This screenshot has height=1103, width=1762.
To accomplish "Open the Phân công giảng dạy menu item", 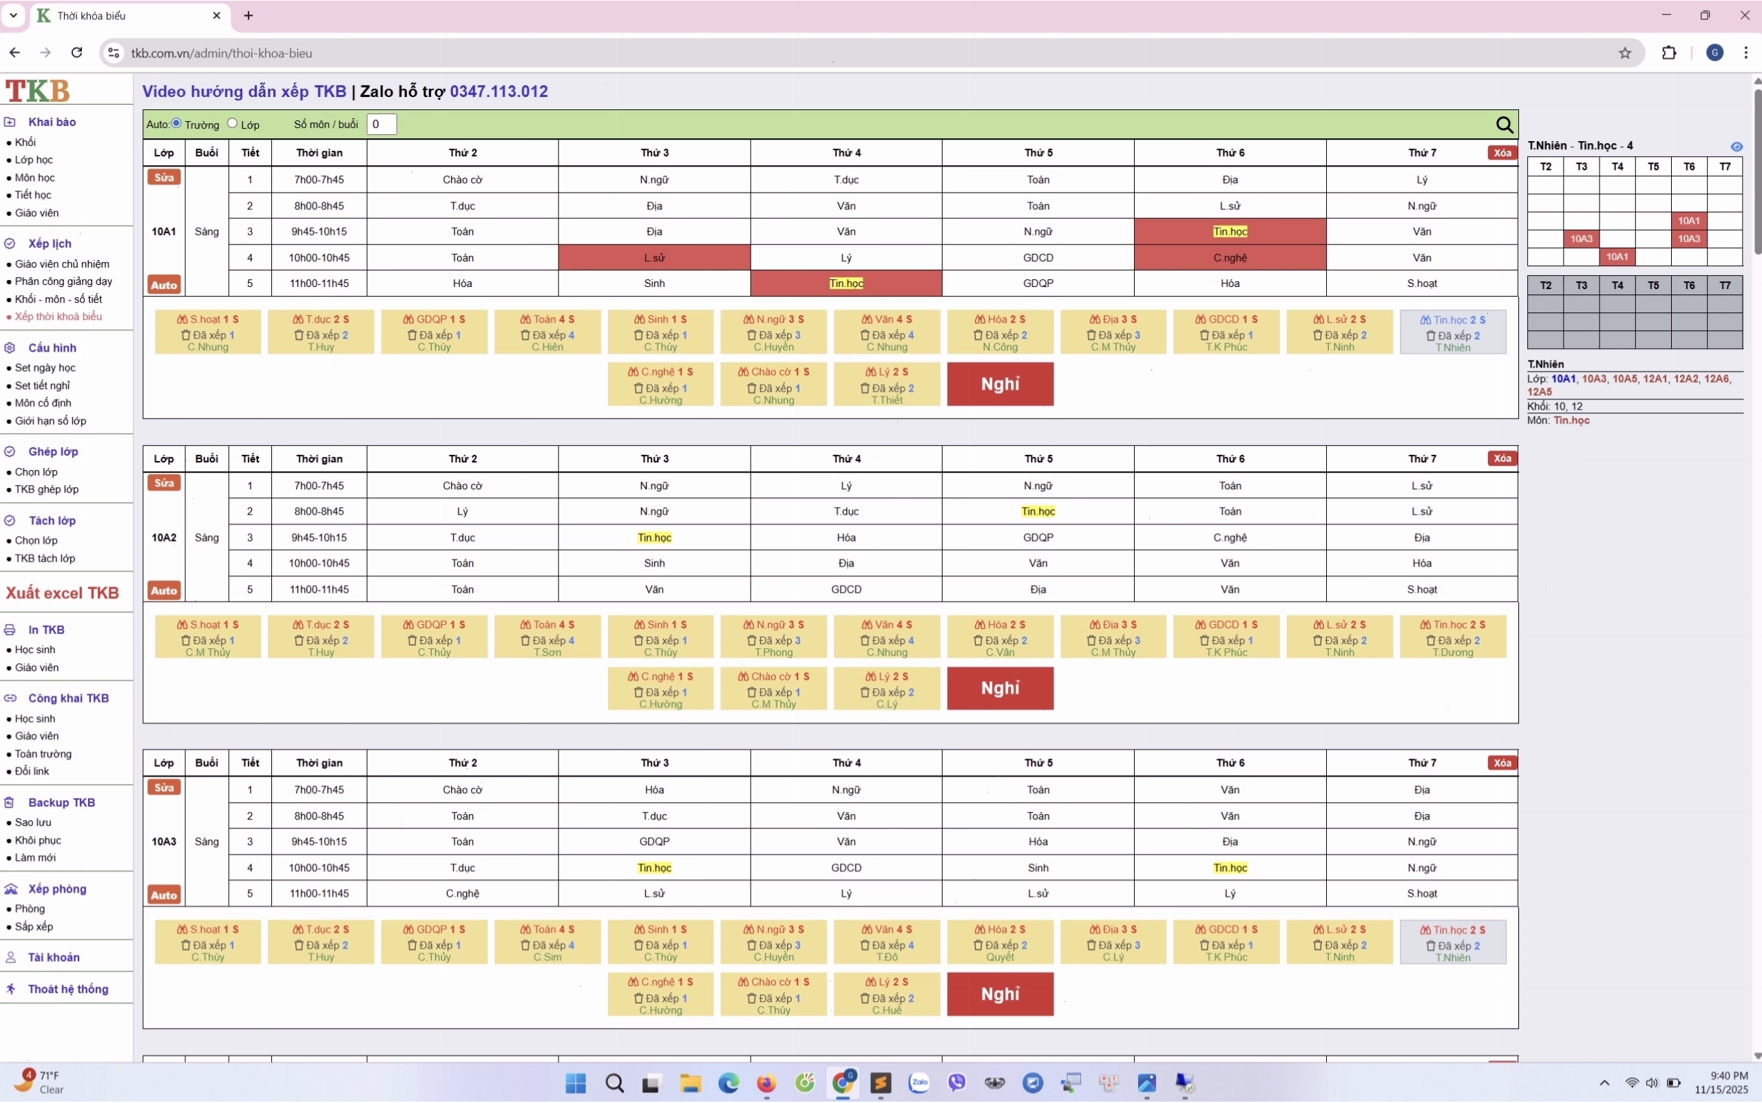I will (x=63, y=281).
